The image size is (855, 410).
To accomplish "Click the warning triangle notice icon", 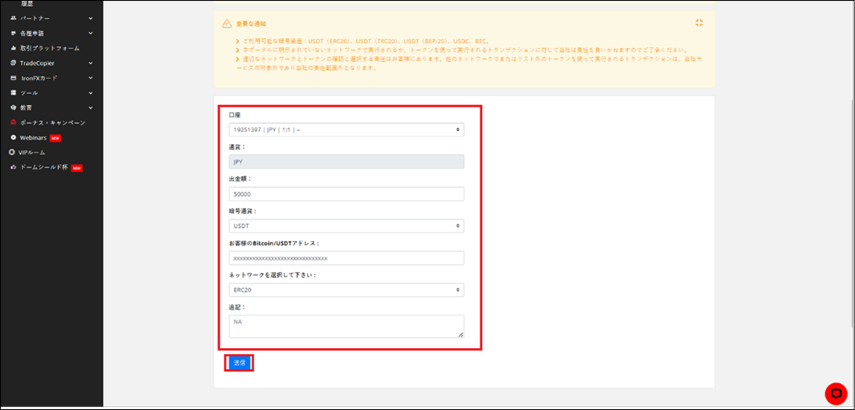I will point(226,24).
